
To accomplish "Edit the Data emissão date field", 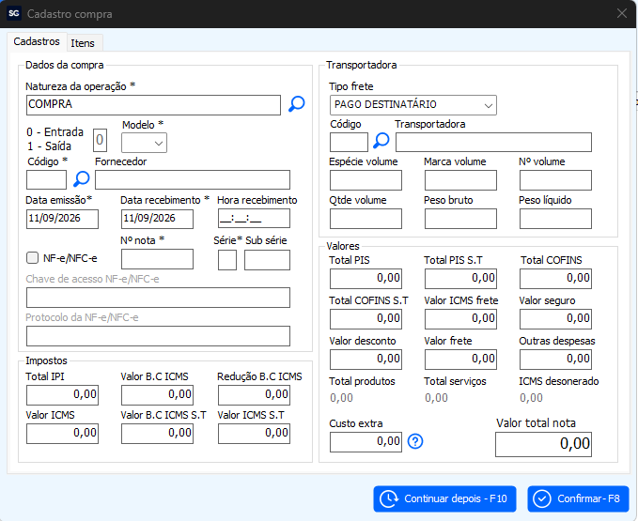I will click(x=62, y=219).
